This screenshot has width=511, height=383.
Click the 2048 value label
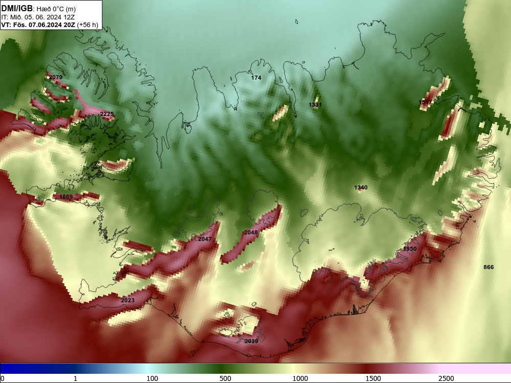251,232
